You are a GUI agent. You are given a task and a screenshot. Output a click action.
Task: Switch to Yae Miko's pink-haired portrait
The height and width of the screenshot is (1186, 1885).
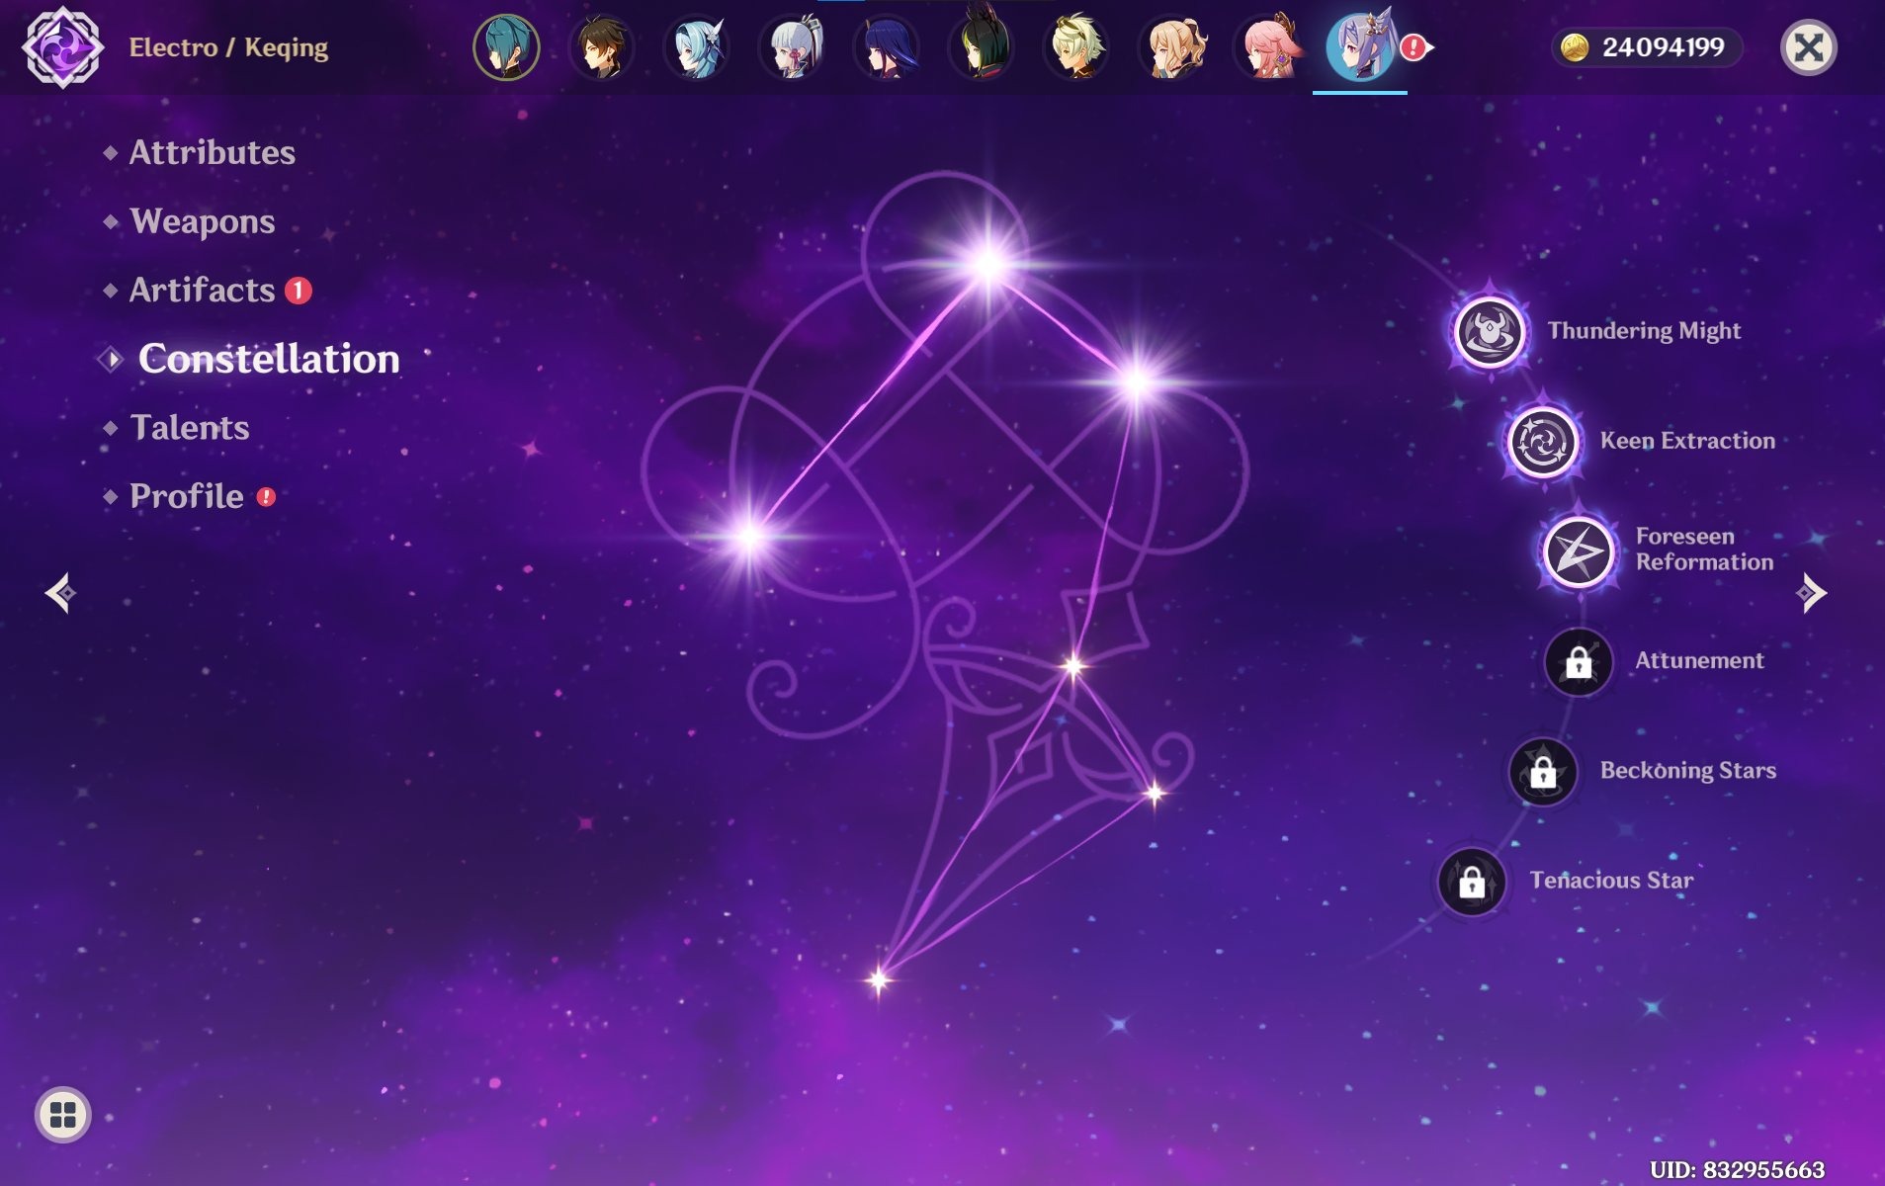click(1267, 46)
